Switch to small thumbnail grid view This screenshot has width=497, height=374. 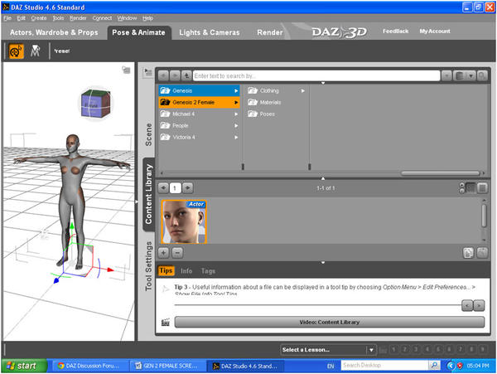point(470,188)
